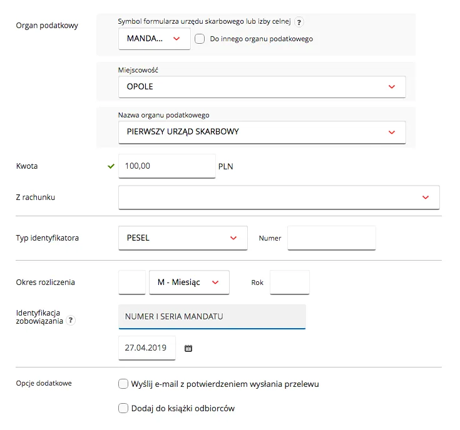Screen dimensions: 460x430
Task: Open the MANDA... form symbol dropdown
Action: pyautogui.click(x=154, y=39)
